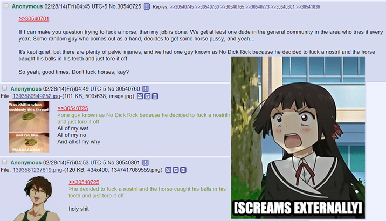Click iqdb search icon for 1393581237619.png
This screenshot has width=386, height=221.
183,170
